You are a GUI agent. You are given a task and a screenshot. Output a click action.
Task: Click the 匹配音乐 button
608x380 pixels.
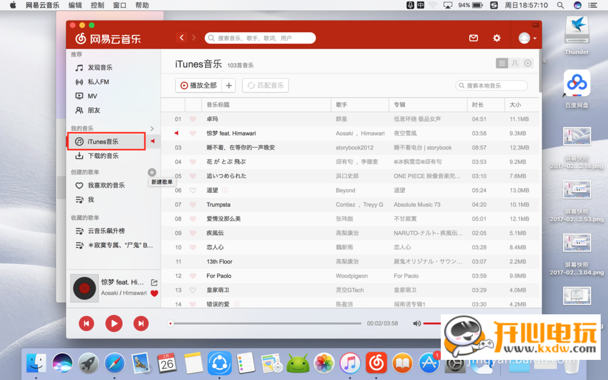coord(265,86)
